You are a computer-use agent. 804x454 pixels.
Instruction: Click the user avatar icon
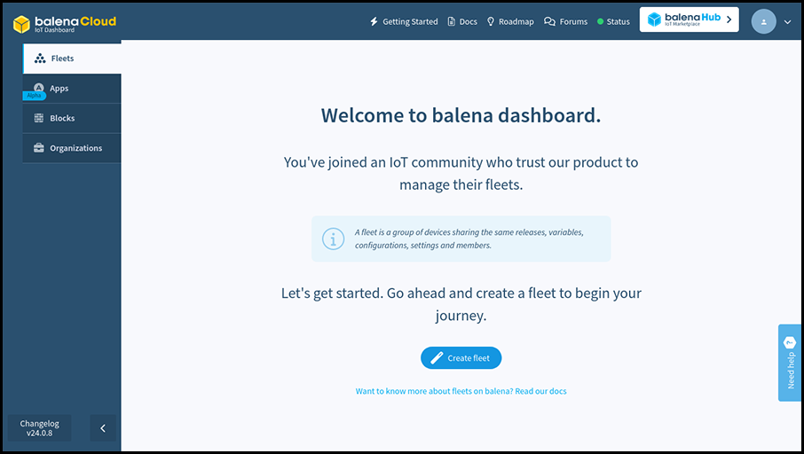tap(763, 21)
